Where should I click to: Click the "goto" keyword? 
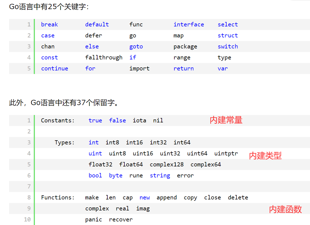136,46
